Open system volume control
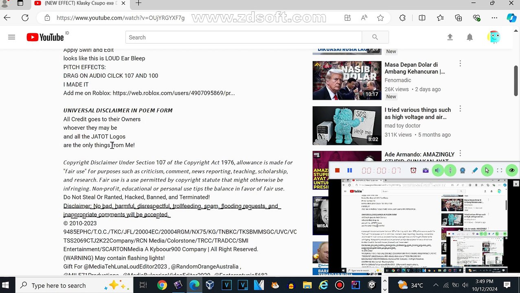Viewport: 520px width, 293px height. pos(465,285)
